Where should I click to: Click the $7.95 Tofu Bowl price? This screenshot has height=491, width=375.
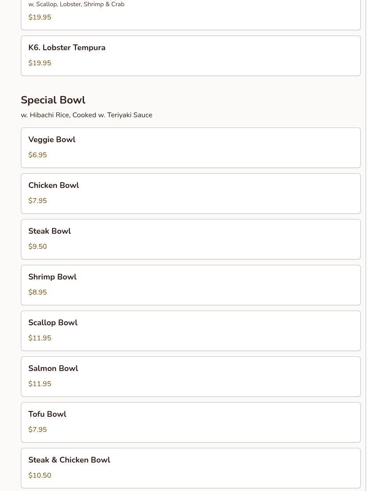[x=38, y=429]
